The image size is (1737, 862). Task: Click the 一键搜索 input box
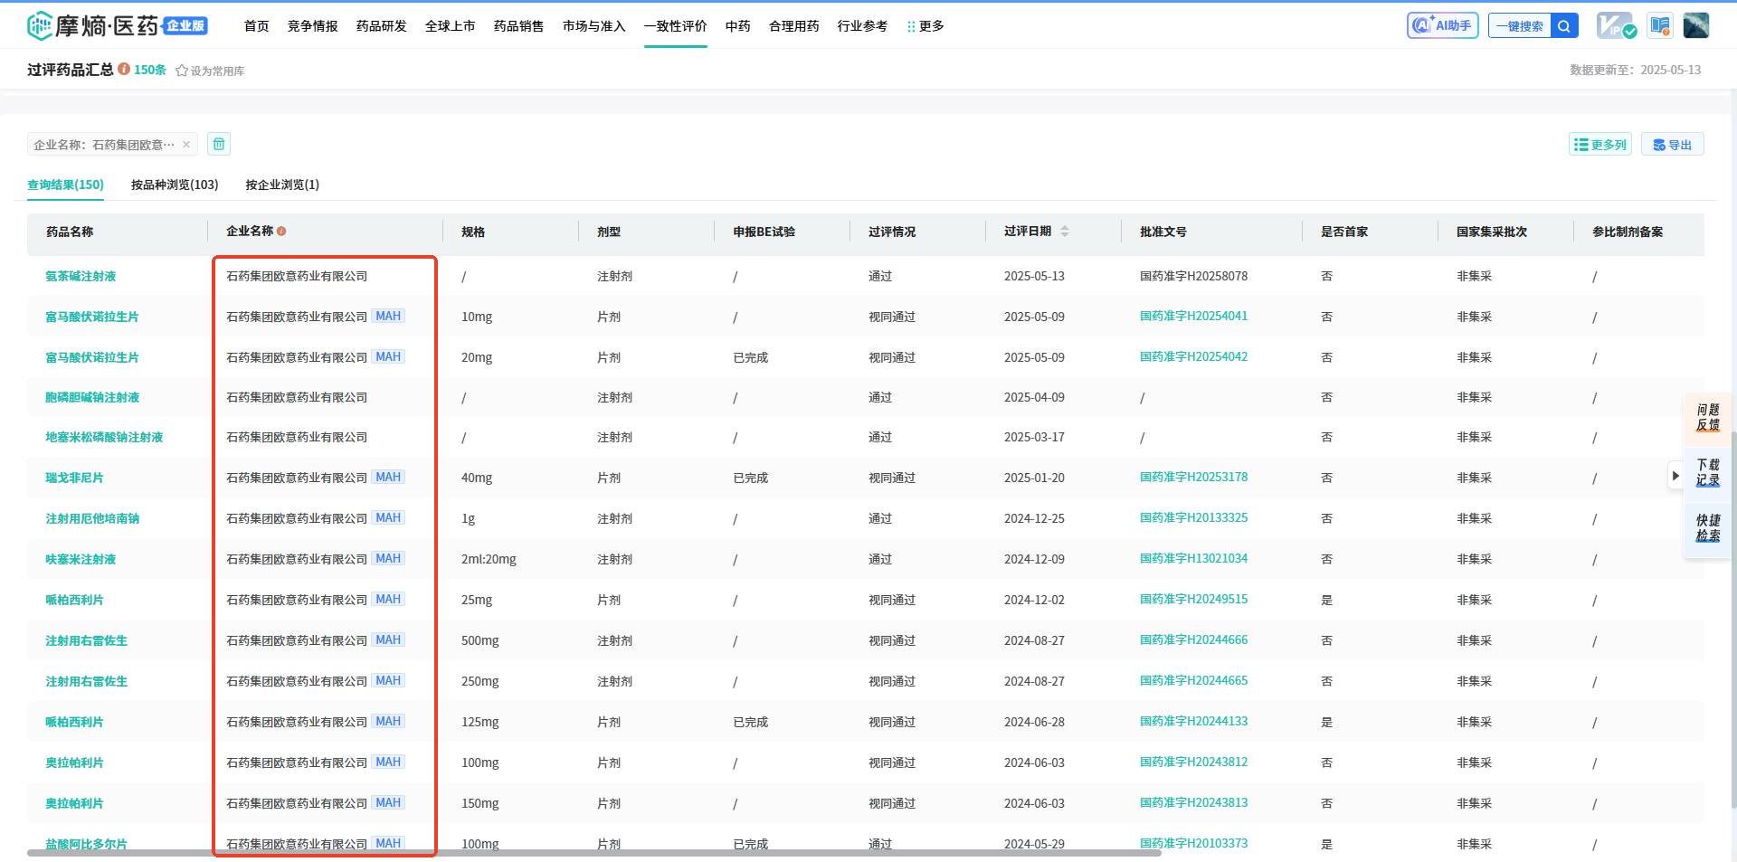pos(1520,26)
